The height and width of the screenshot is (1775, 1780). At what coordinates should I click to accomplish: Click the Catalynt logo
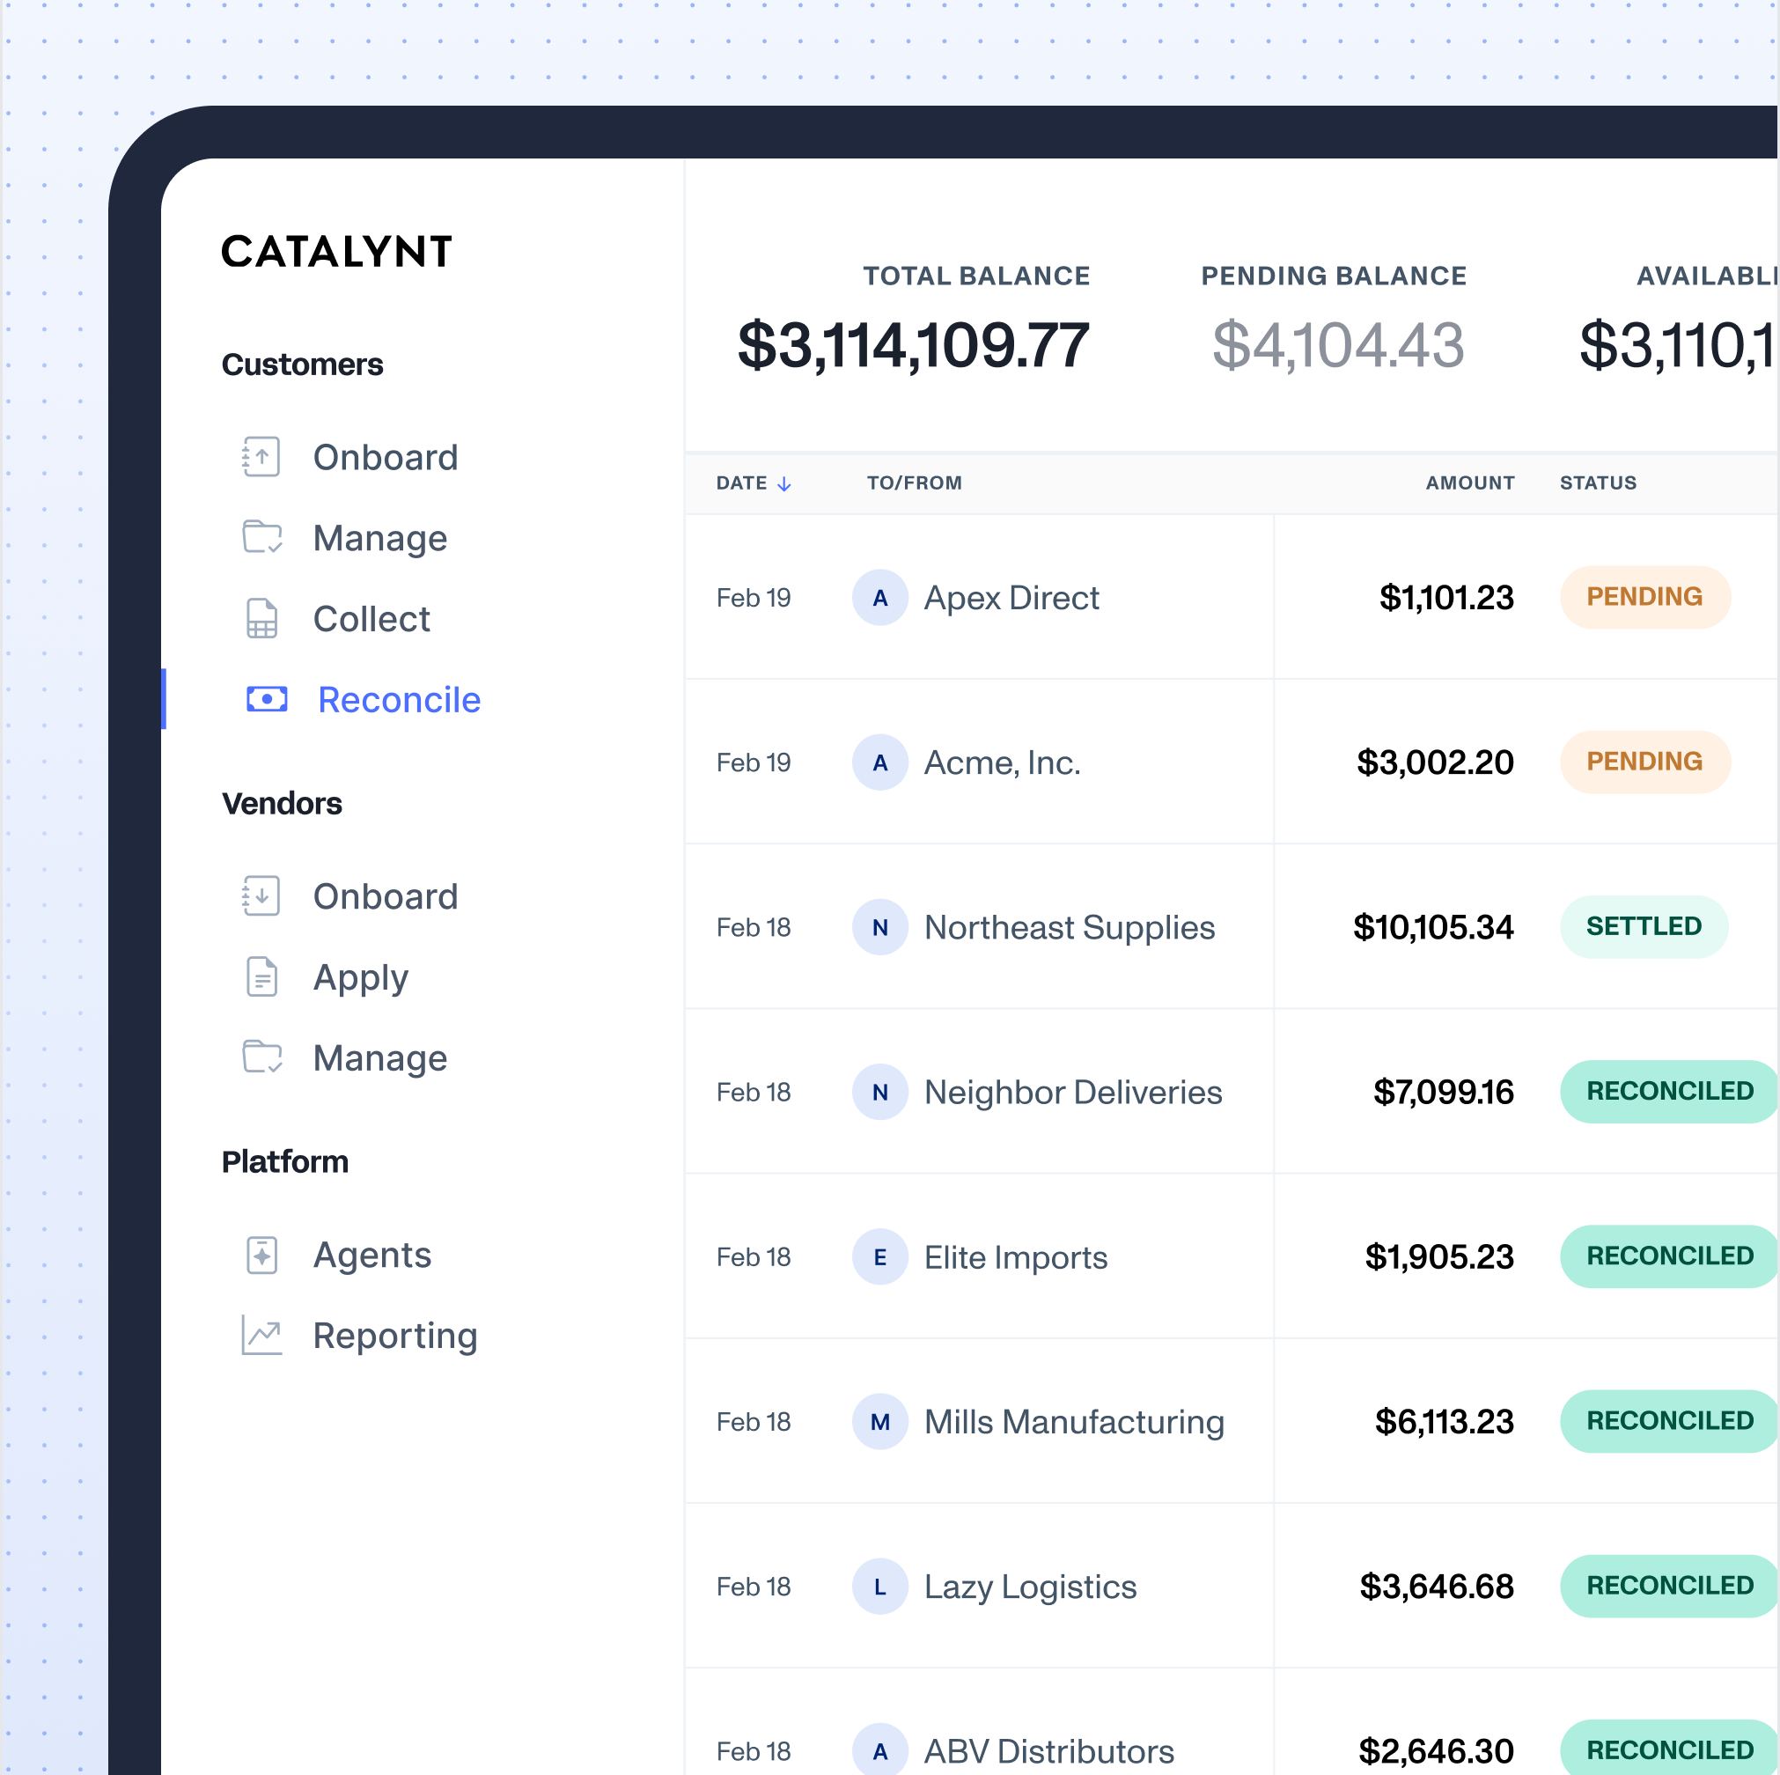[337, 252]
